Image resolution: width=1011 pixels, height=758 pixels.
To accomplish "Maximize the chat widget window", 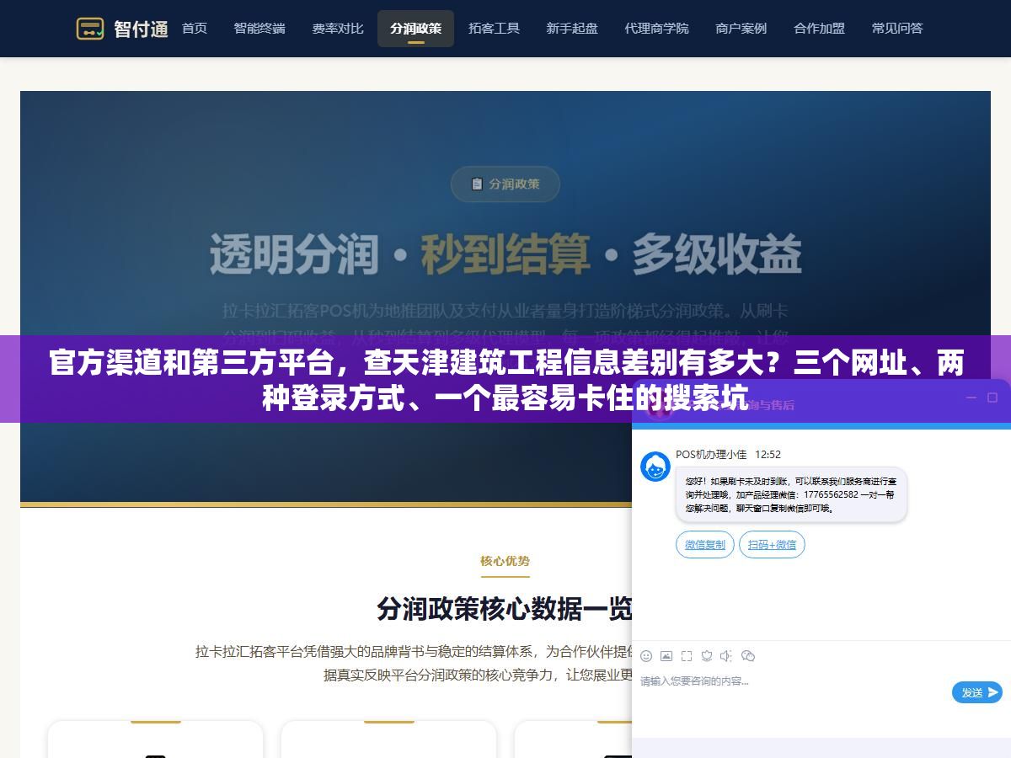I will [x=992, y=398].
